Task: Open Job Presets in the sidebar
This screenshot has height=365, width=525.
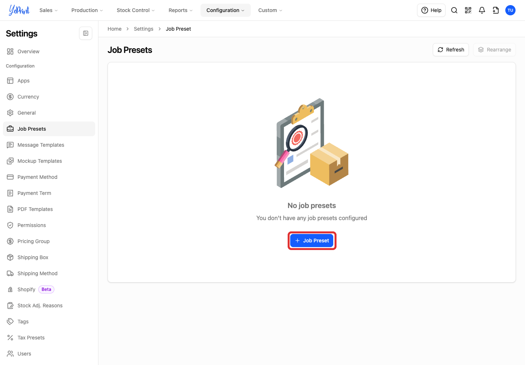Action: pos(49,129)
